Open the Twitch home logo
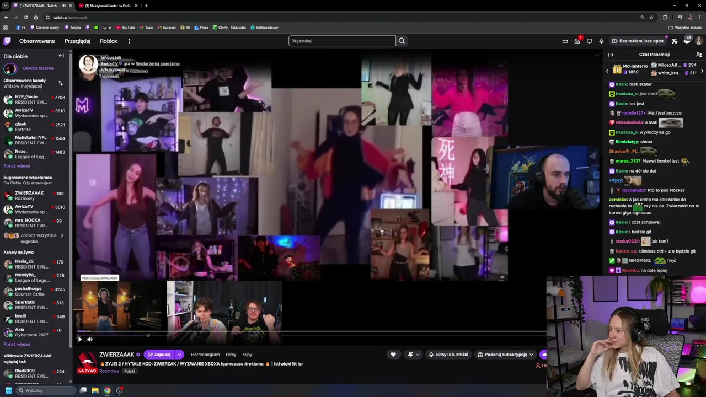The image size is (706, 397). pos(7,41)
